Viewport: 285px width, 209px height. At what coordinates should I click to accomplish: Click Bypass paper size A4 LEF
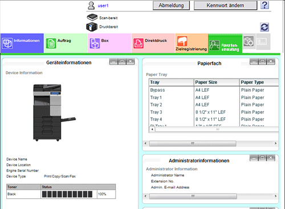tap(202, 90)
